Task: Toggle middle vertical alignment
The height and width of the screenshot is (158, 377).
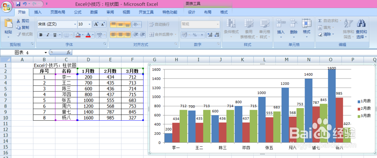Action: 121,24
